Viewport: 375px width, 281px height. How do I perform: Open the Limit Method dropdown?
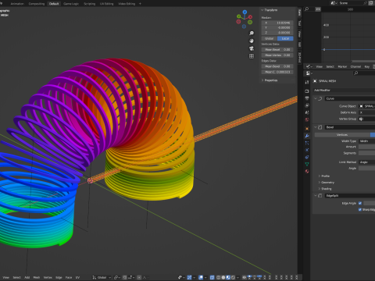(366, 162)
